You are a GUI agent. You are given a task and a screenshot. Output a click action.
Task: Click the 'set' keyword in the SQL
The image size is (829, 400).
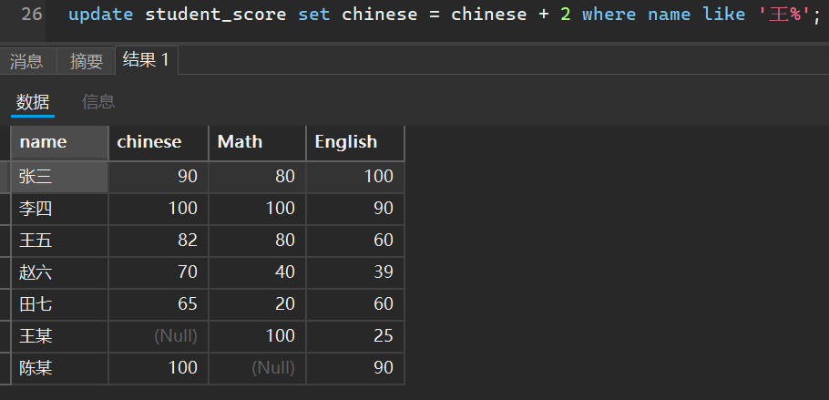tap(314, 15)
